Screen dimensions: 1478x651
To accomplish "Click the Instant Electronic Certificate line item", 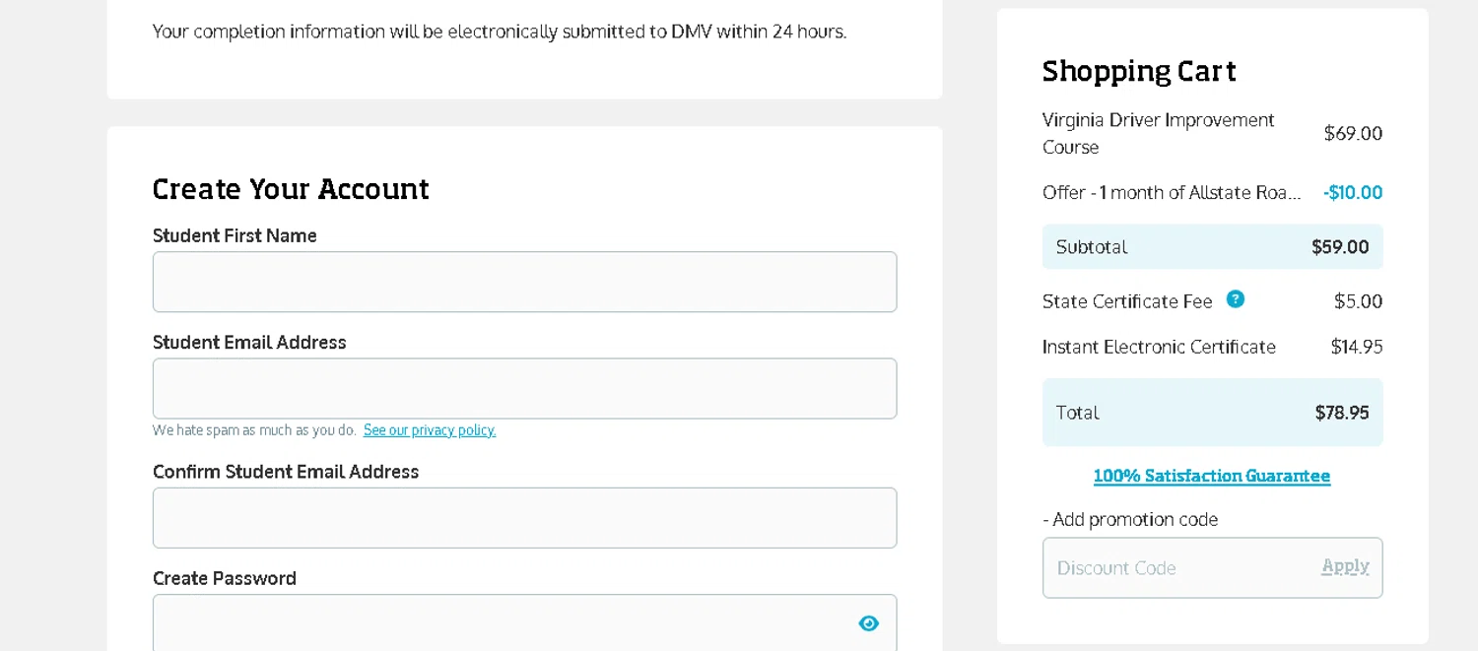I will [1159, 347].
